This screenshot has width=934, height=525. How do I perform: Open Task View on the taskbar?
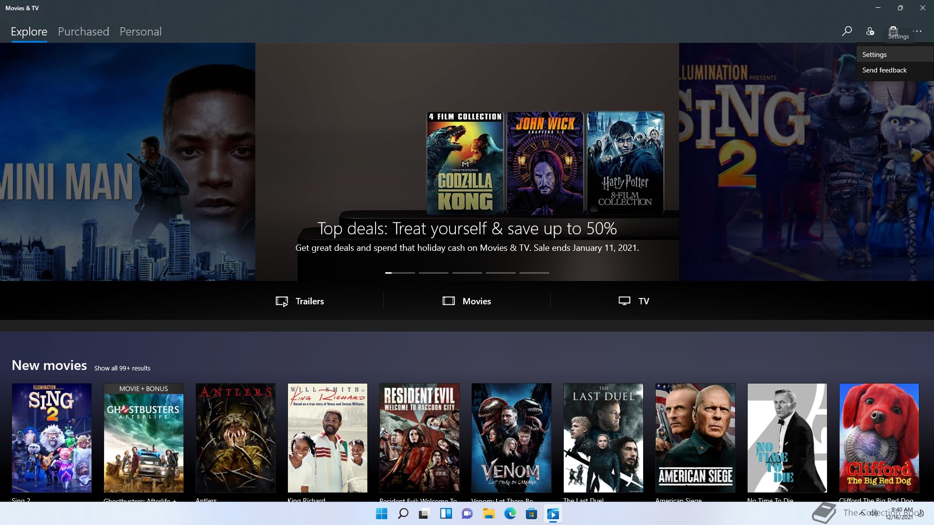424,514
